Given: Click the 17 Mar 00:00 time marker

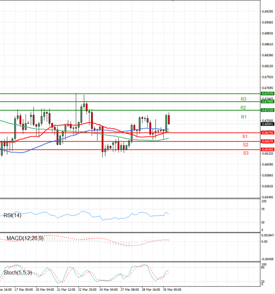Looking at the screenshot, I should [24, 289].
